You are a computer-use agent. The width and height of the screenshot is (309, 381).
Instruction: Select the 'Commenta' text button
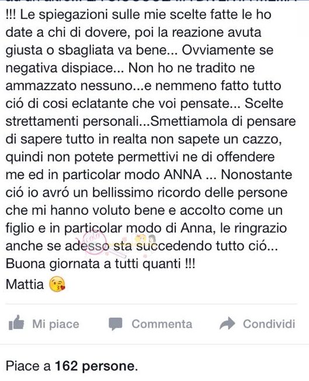(x=162, y=324)
